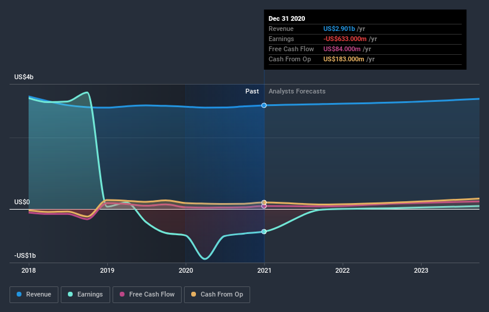Click the Dec 31 2020 tooltip date
This screenshot has height=312, width=489.
click(x=287, y=18)
